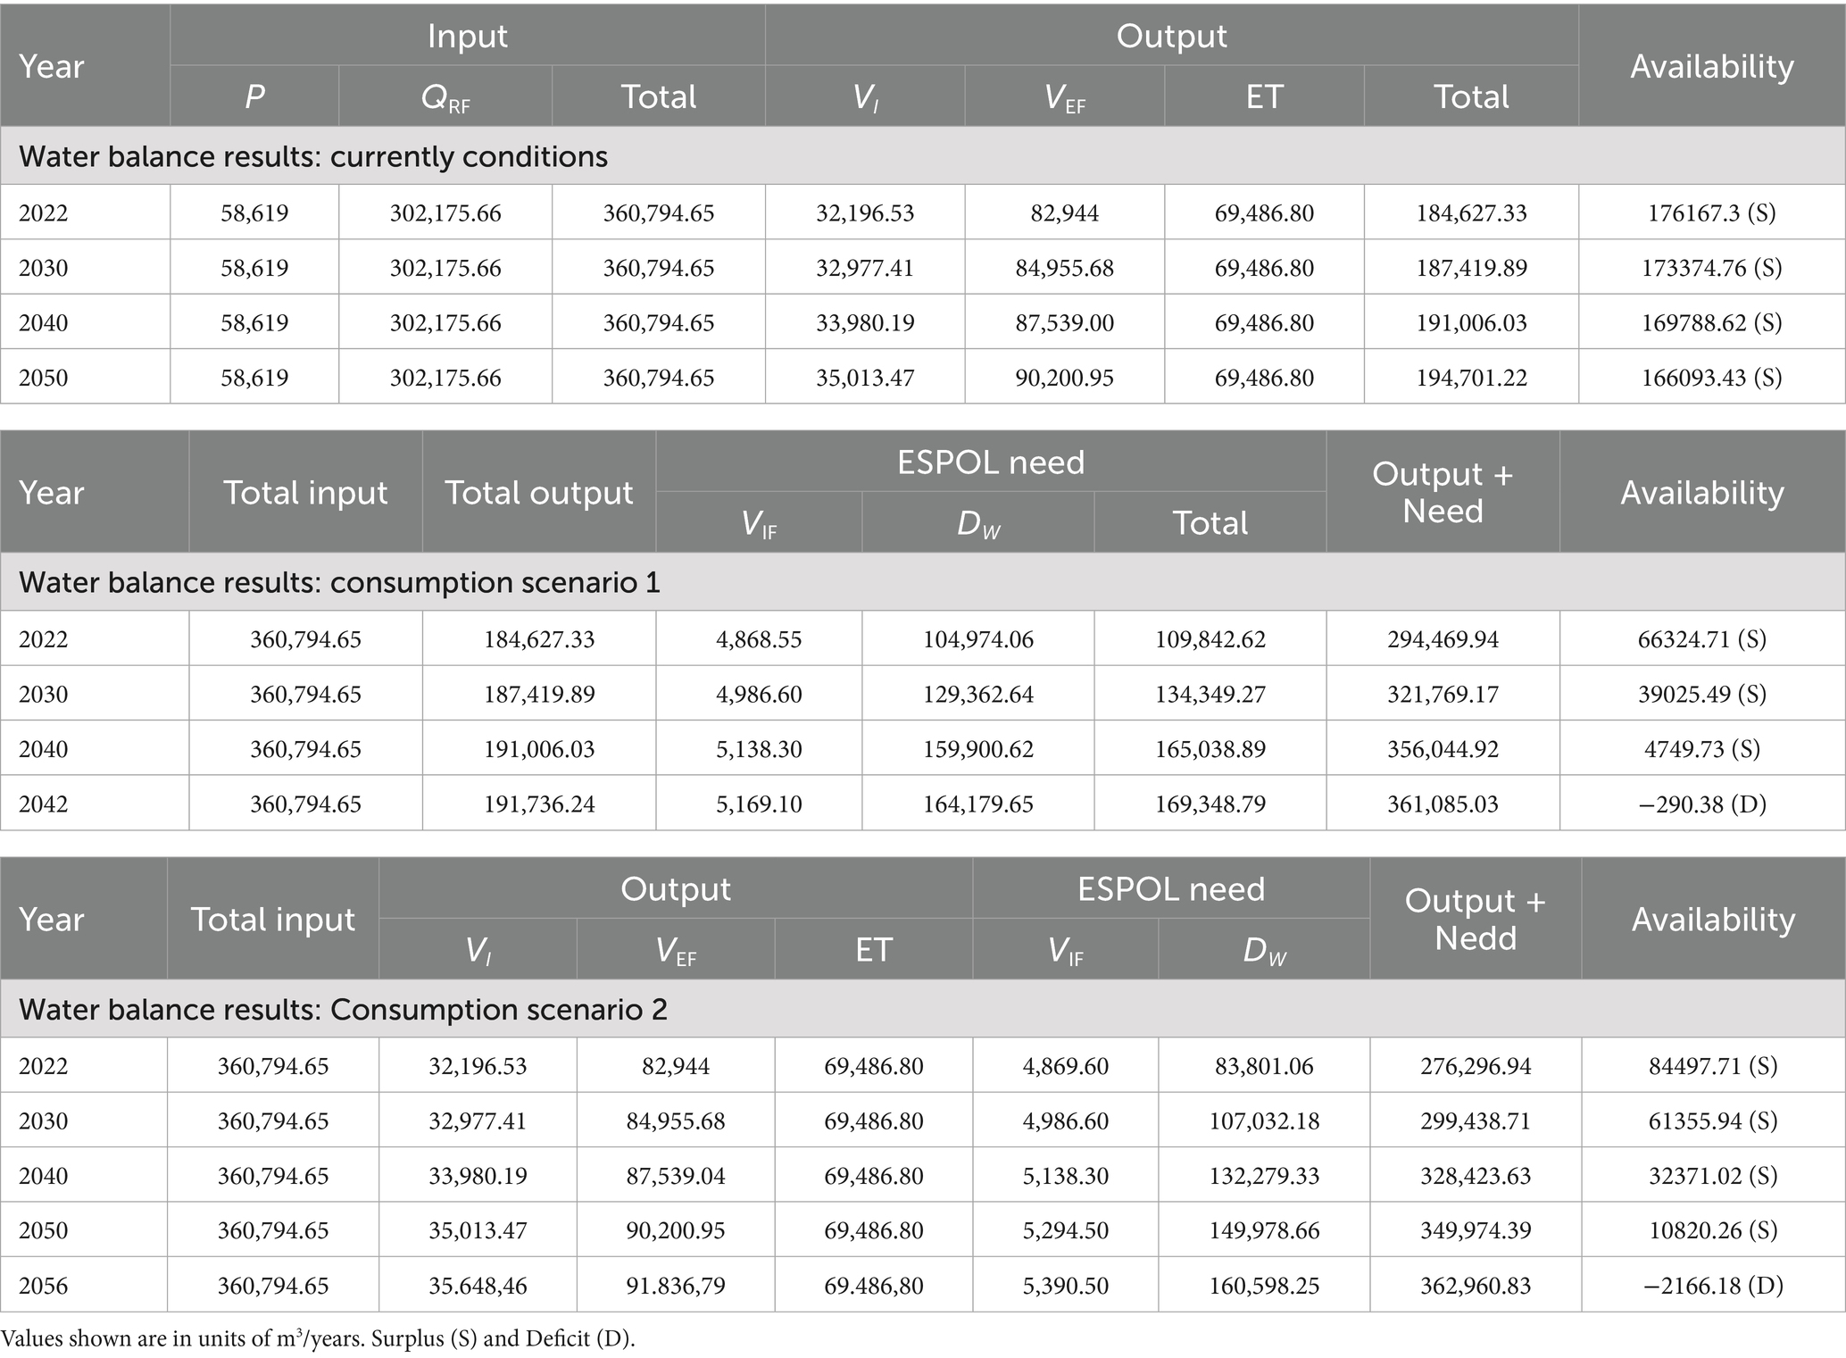This screenshot has height=1358, width=1846.
Task: Select the cell with value 160,598.25
Action: point(1264,1286)
